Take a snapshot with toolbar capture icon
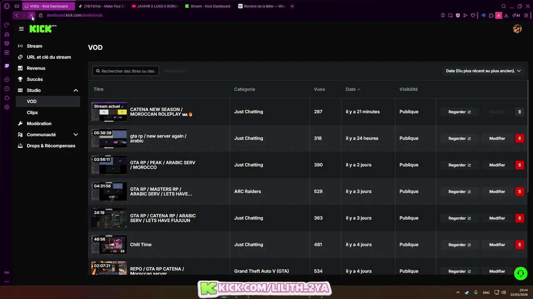Image resolution: width=533 pixels, height=299 pixels. (450, 15)
